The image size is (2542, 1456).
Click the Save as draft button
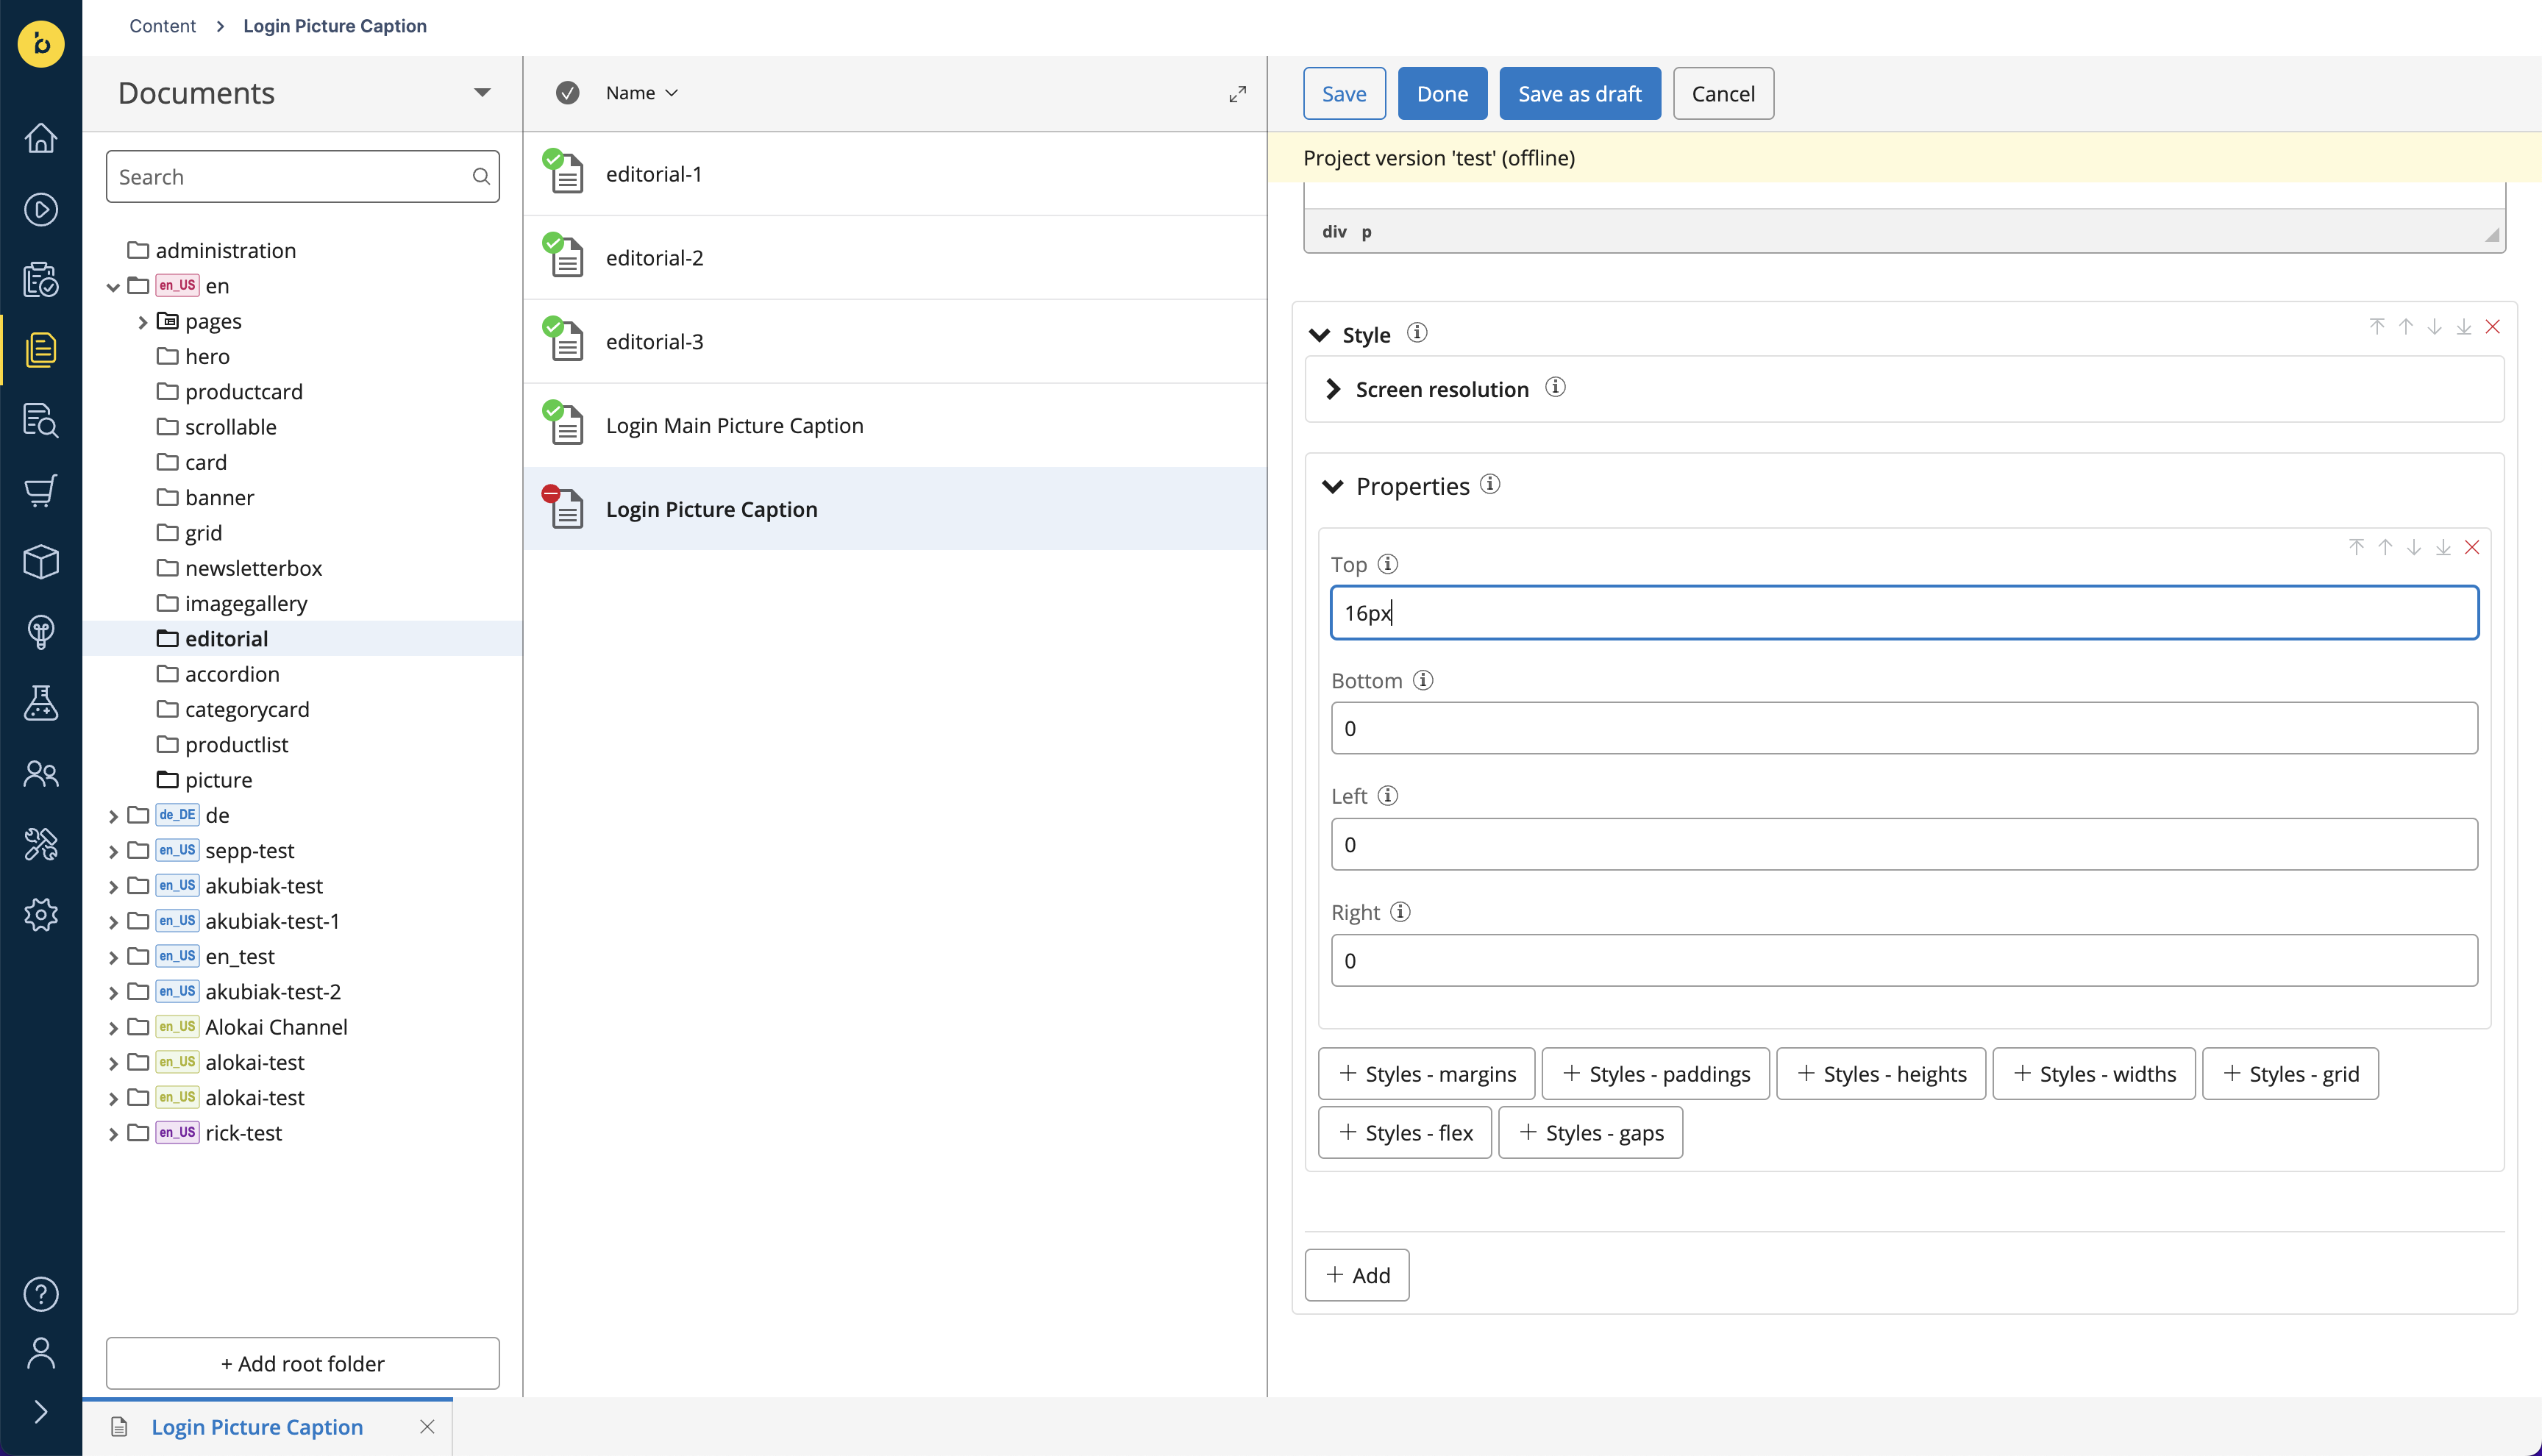point(1580,94)
